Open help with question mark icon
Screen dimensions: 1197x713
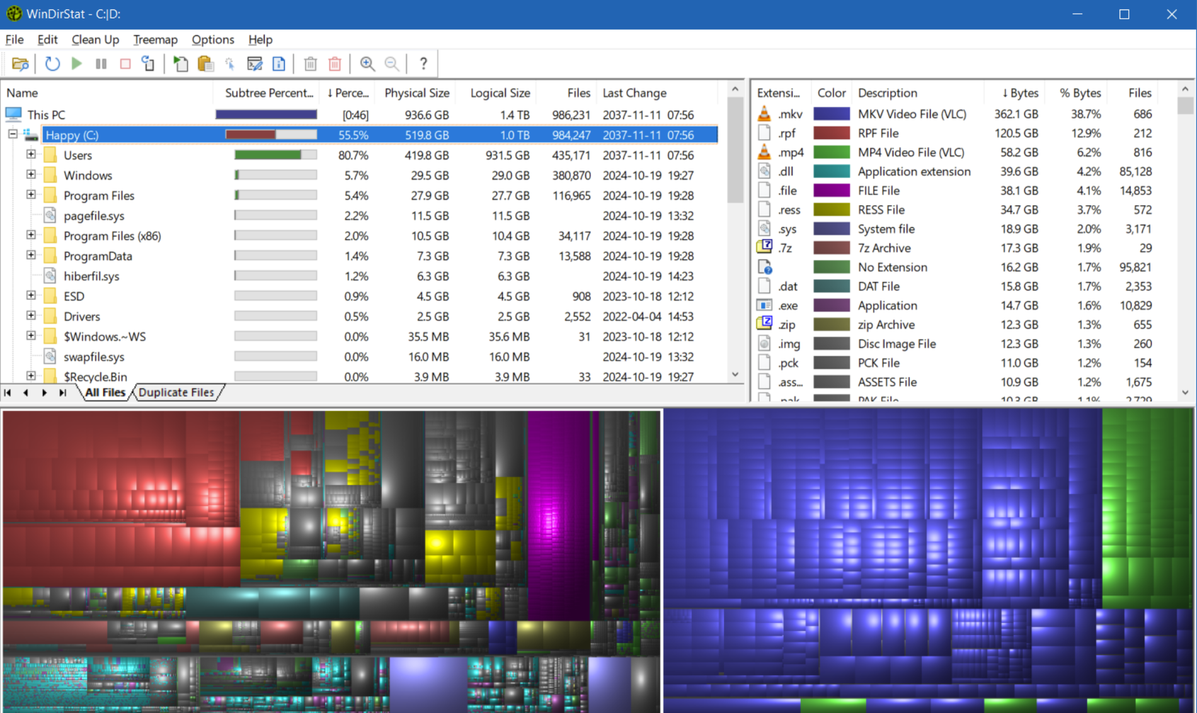(x=423, y=64)
